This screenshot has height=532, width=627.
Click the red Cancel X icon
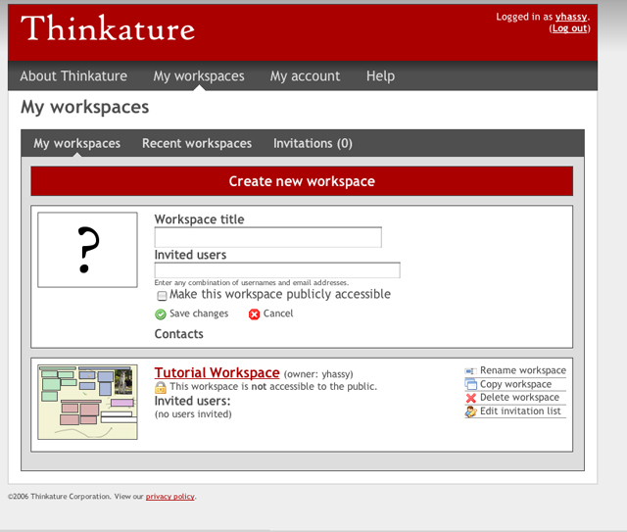tap(254, 314)
